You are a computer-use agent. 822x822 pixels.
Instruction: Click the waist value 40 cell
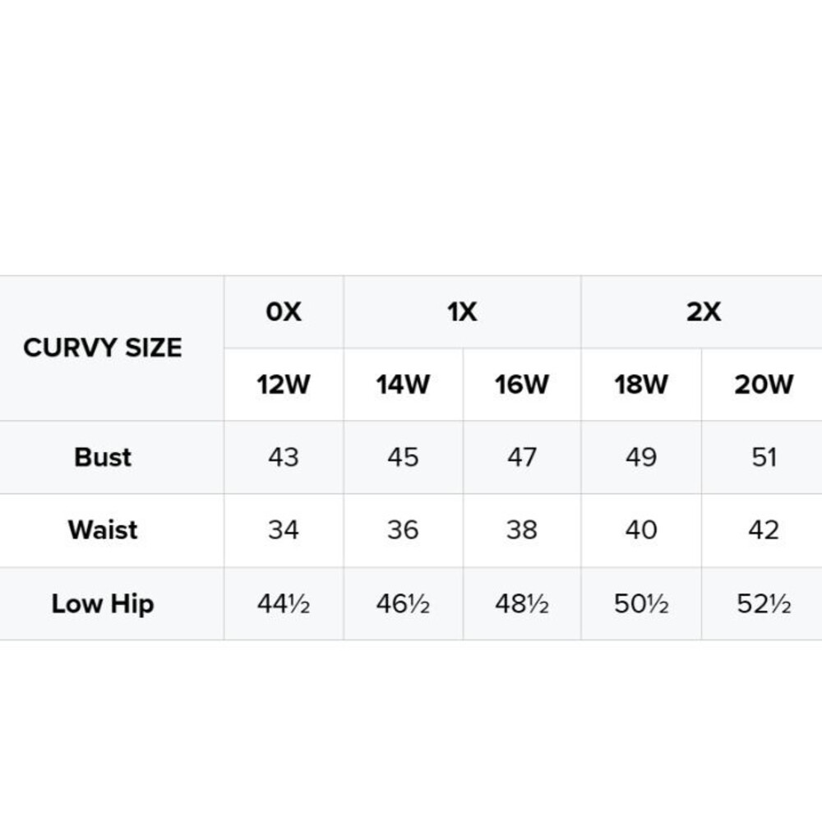[641, 530]
